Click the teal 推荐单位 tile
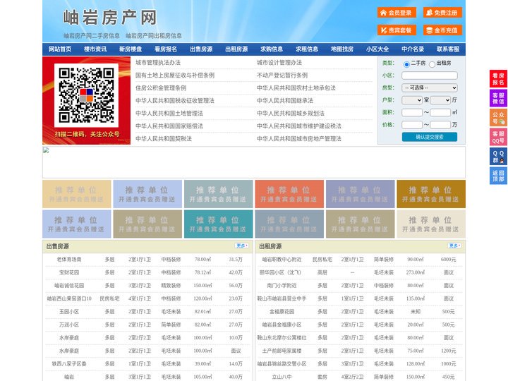Viewport: 508px width, 381px height. pyautogui.click(x=218, y=224)
